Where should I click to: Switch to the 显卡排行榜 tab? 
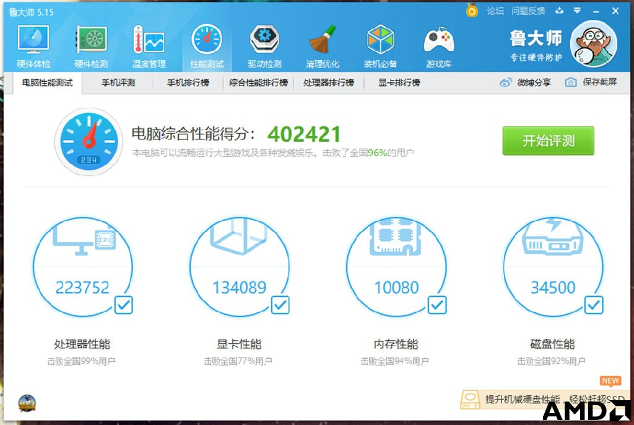tap(399, 83)
